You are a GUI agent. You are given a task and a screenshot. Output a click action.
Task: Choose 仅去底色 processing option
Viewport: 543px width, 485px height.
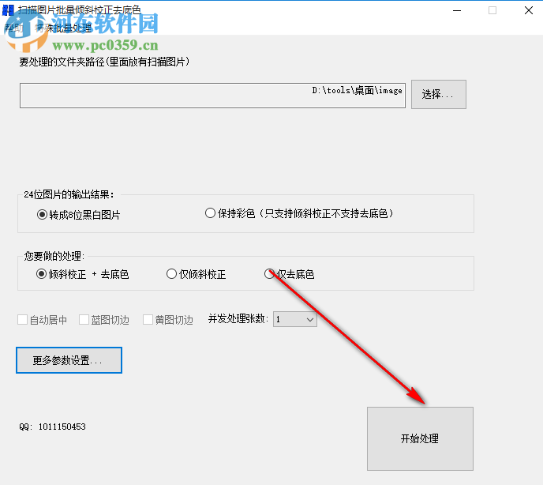290,274
